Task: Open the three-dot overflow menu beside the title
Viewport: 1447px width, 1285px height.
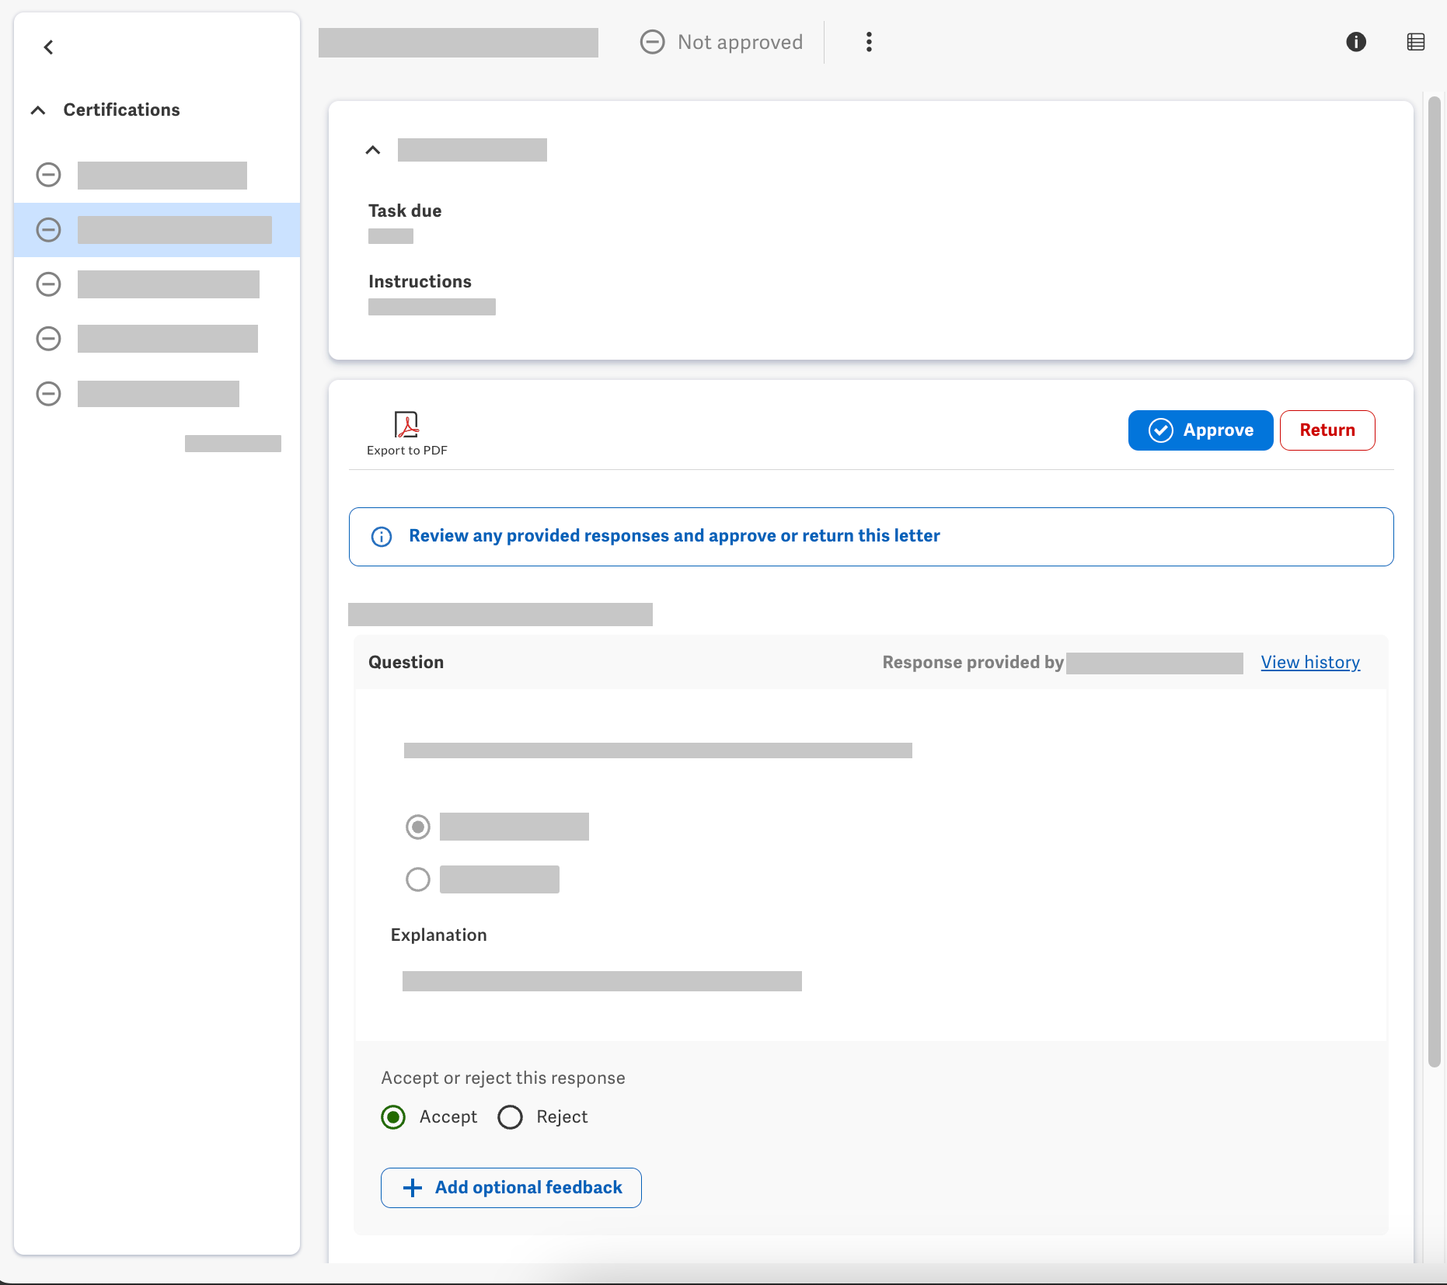Action: pyautogui.click(x=868, y=42)
